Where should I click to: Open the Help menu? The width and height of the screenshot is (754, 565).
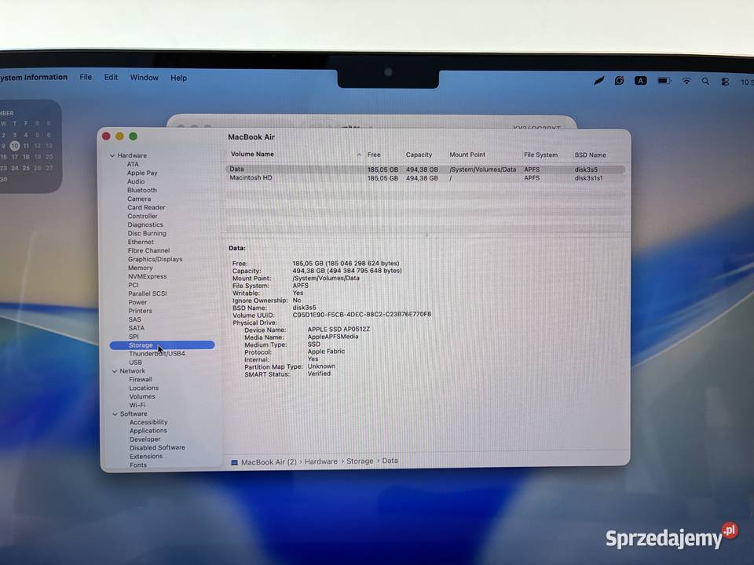coord(178,78)
